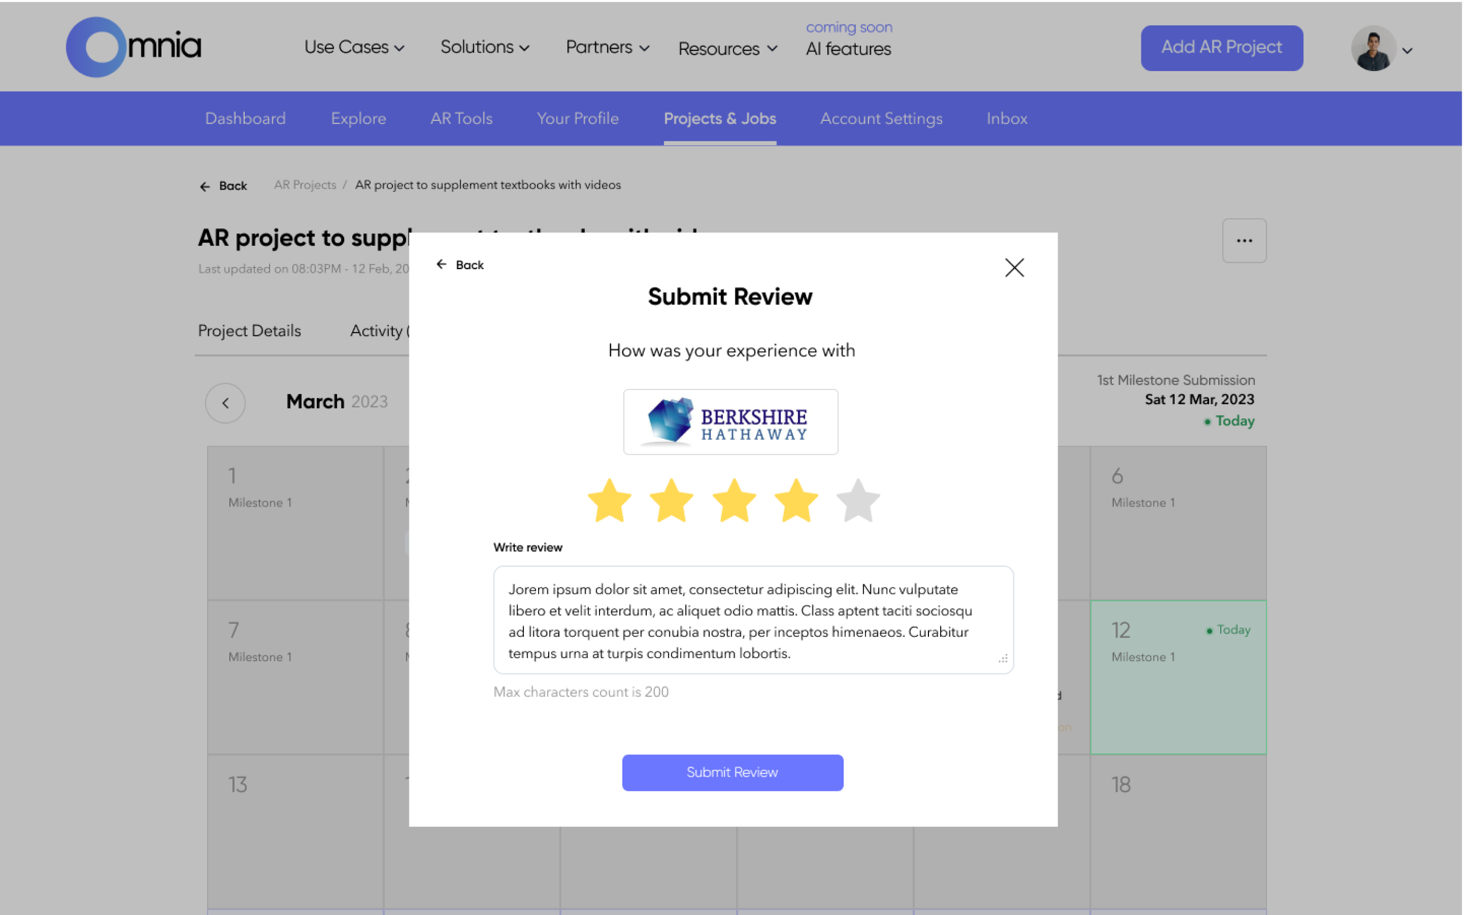Go to previous month in calendar

pyautogui.click(x=226, y=404)
